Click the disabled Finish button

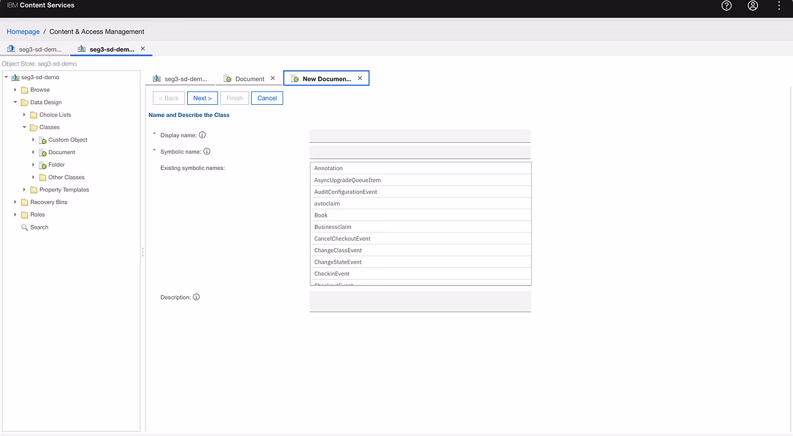click(235, 98)
